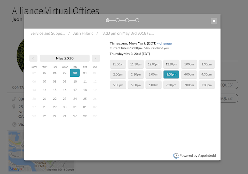The image size is (248, 174).
Task: Click selected date 03 in calendar
Action: tap(75, 73)
